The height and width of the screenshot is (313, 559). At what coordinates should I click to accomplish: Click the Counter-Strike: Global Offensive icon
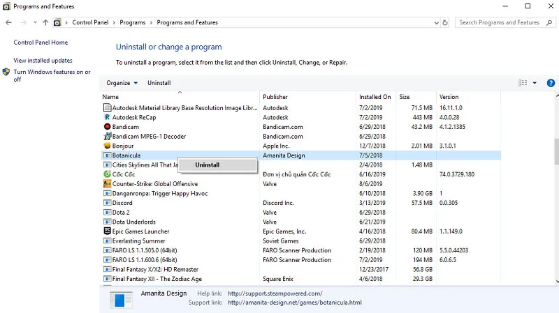[107, 184]
